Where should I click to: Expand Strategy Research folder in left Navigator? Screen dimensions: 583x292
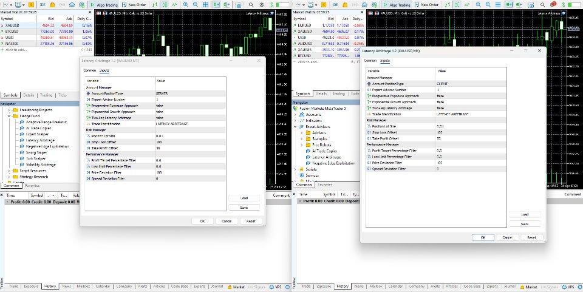[9, 177]
